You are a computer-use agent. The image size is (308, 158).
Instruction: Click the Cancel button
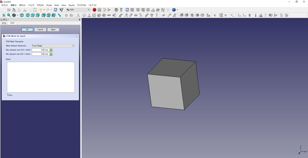tap(40, 29)
